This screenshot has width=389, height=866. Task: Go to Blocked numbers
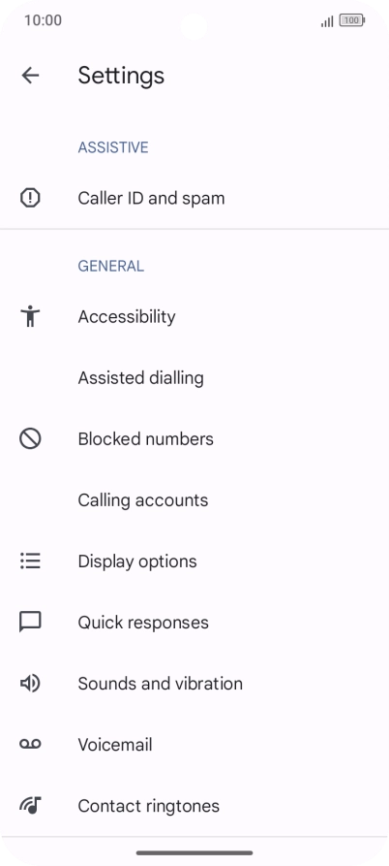click(x=194, y=439)
